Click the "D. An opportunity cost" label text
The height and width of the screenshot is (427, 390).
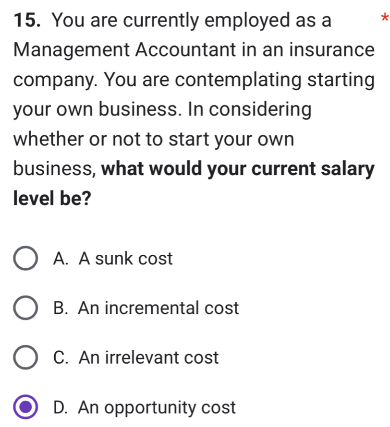click(145, 408)
